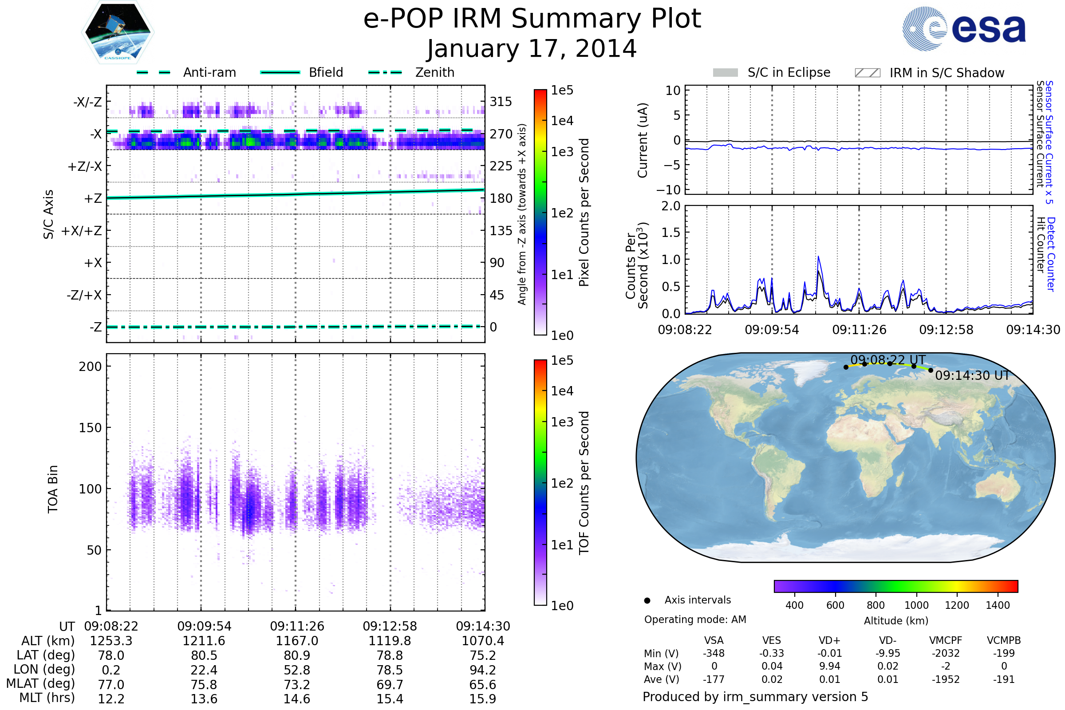This screenshot has width=1065, height=710.
Task: Click the ESA logo
Action: pyautogui.click(x=963, y=28)
